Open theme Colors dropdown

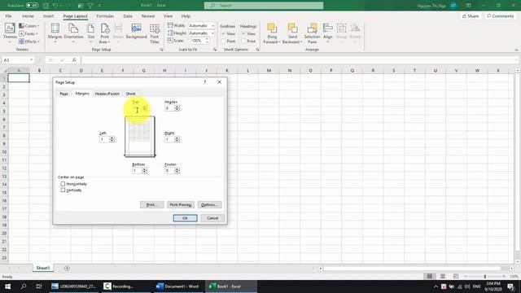(x=29, y=26)
